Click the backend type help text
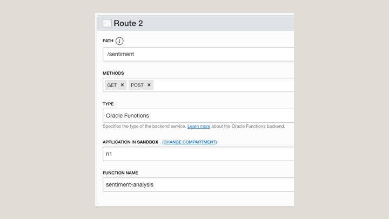Image resolution: width=389 pixels, height=219 pixels. pyautogui.click(x=144, y=127)
